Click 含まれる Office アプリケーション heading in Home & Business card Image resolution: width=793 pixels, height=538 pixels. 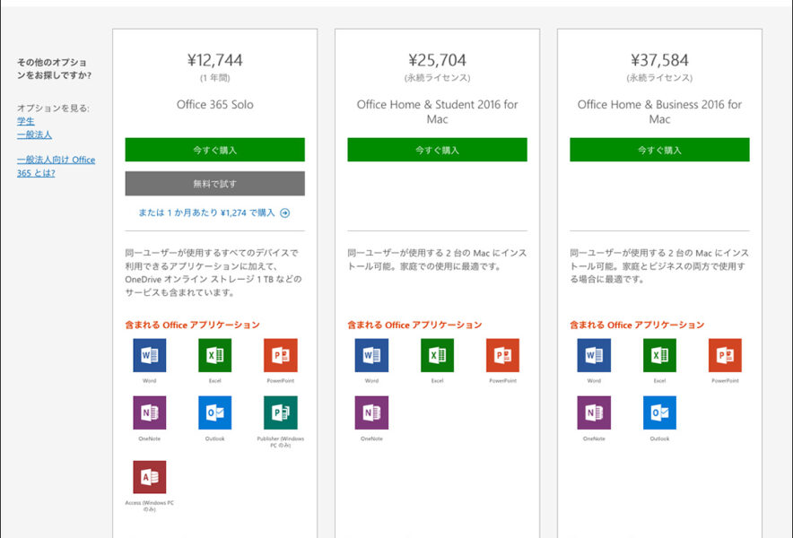click(x=637, y=325)
